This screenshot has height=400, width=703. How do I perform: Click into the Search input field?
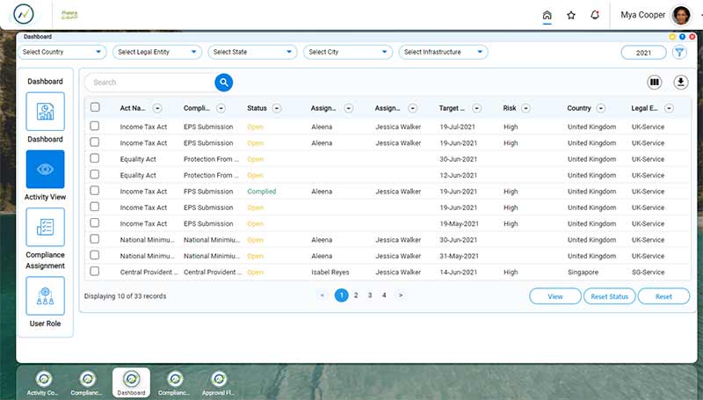[x=149, y=82]
